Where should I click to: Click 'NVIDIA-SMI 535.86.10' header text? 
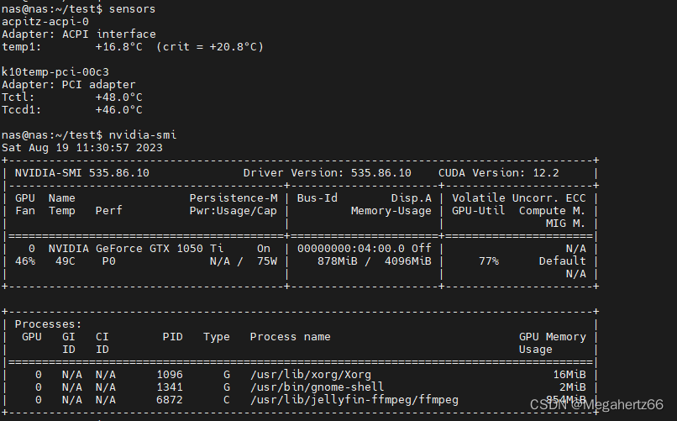pyautogui.click(x=82, y=173)
